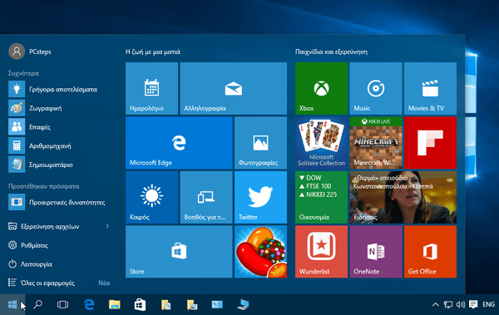
Task: Open the Xbox tile
Action: click(x=321, y=88)
